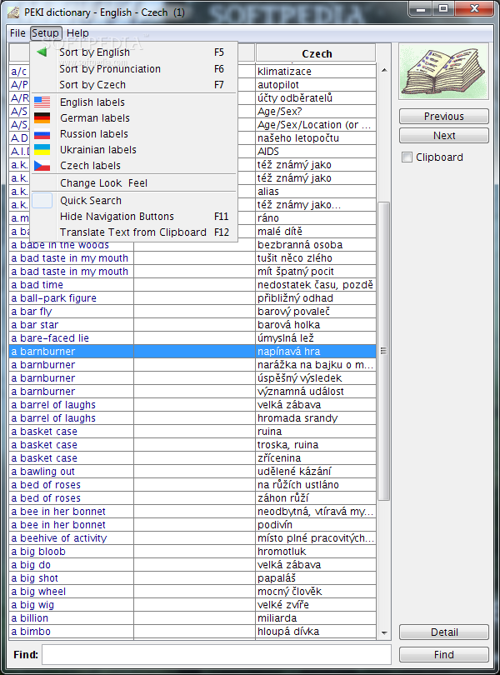Viewport: 500px width, 675px height.
Task: Click the German flag icon
Action: [42, 118]
